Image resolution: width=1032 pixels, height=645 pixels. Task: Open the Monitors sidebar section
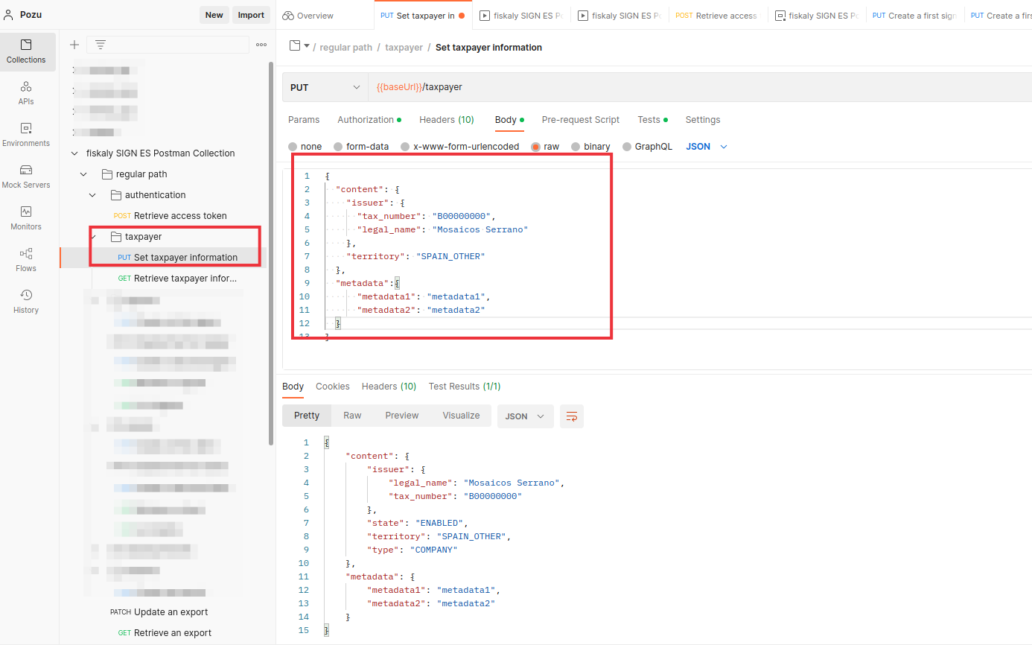point(26,218)
